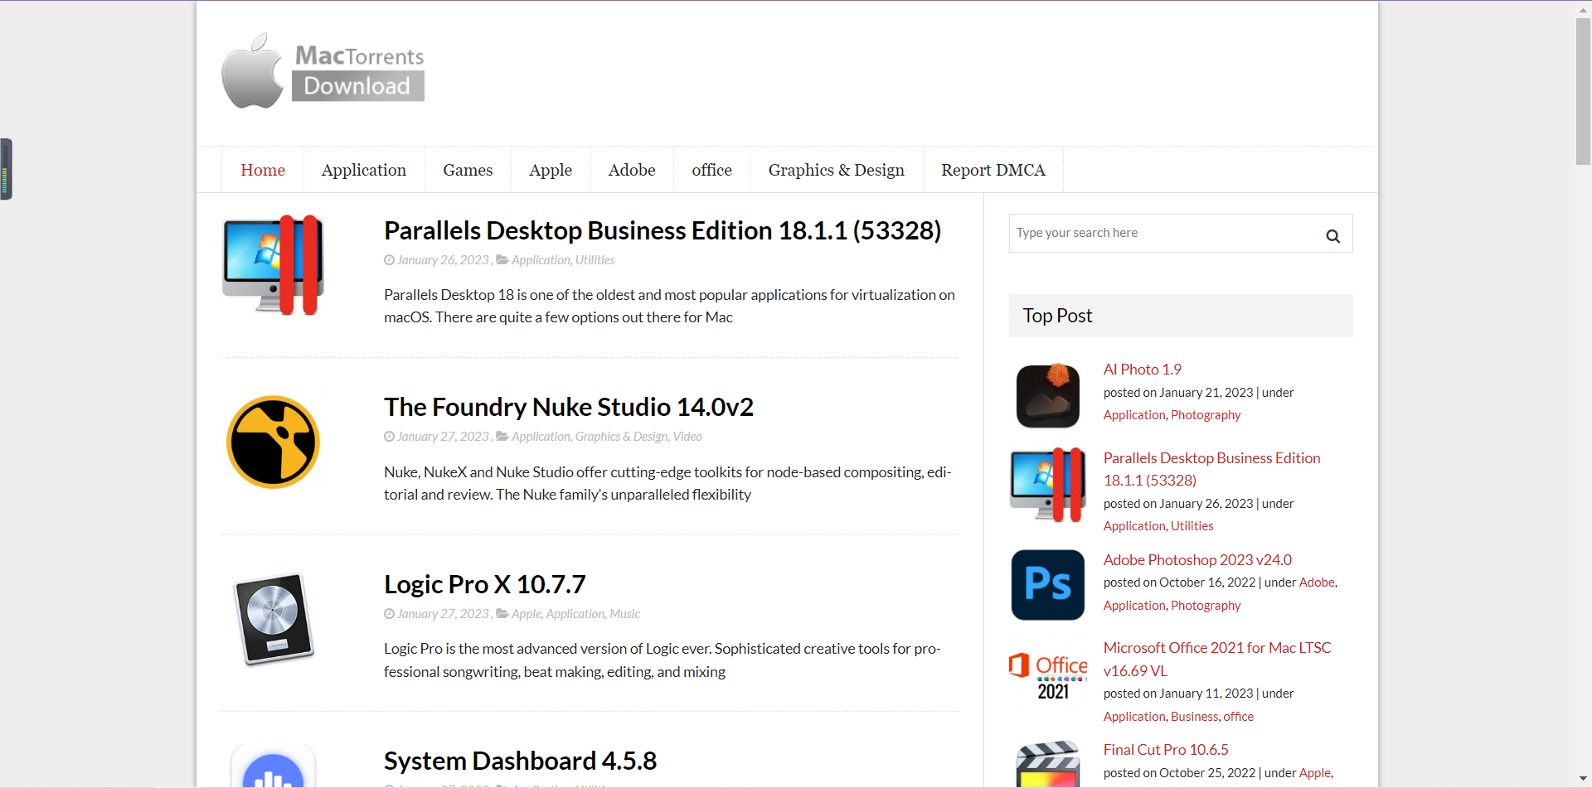Click Photography category under Photoshop 2023 entry
Viewport: 1592px width, 788px height.
tap(1206, 606)
